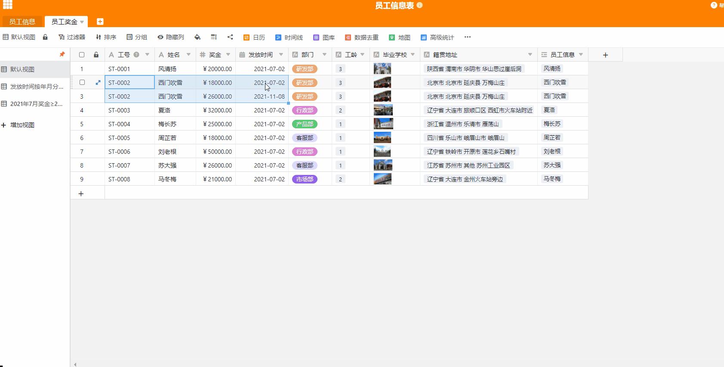This screenshot has height=367, width=724.
Task: Open the 2021年7月奖金≥2... view
Action: point(35,103)
